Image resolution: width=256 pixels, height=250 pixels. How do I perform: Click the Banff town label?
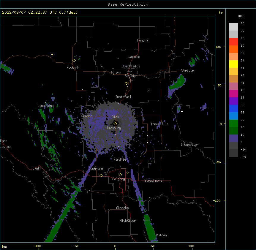pyautogui.click(x=37, y=168)
